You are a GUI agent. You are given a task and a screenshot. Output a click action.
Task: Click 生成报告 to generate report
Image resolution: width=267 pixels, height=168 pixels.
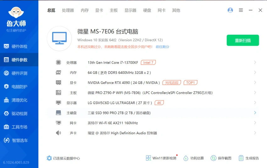coord(248,158)
